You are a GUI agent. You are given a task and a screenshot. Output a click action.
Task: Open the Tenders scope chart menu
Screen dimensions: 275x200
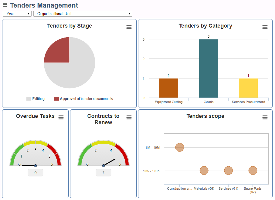pyautogui.click(x=265, y=117)
